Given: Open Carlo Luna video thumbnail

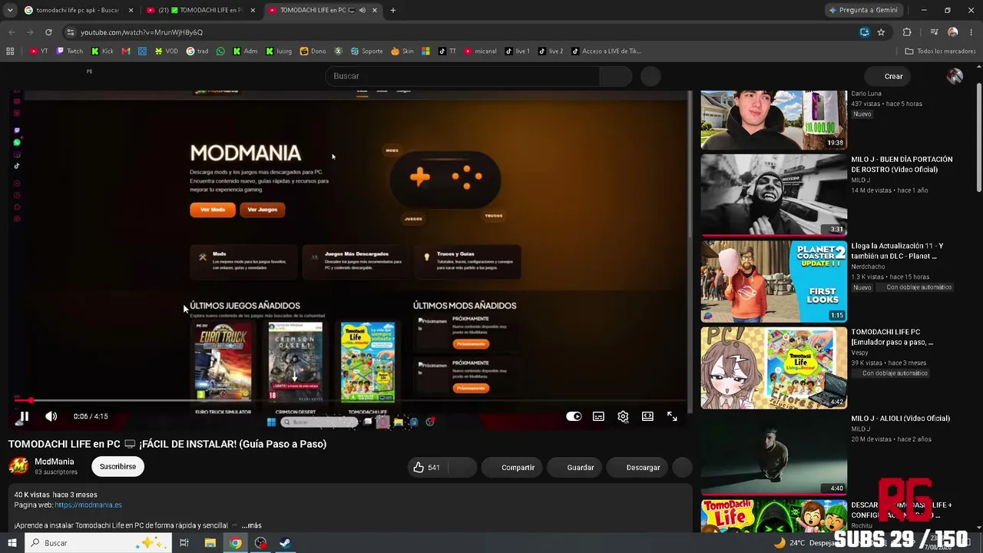Looking at the screenshot, I should click(773, 120).
